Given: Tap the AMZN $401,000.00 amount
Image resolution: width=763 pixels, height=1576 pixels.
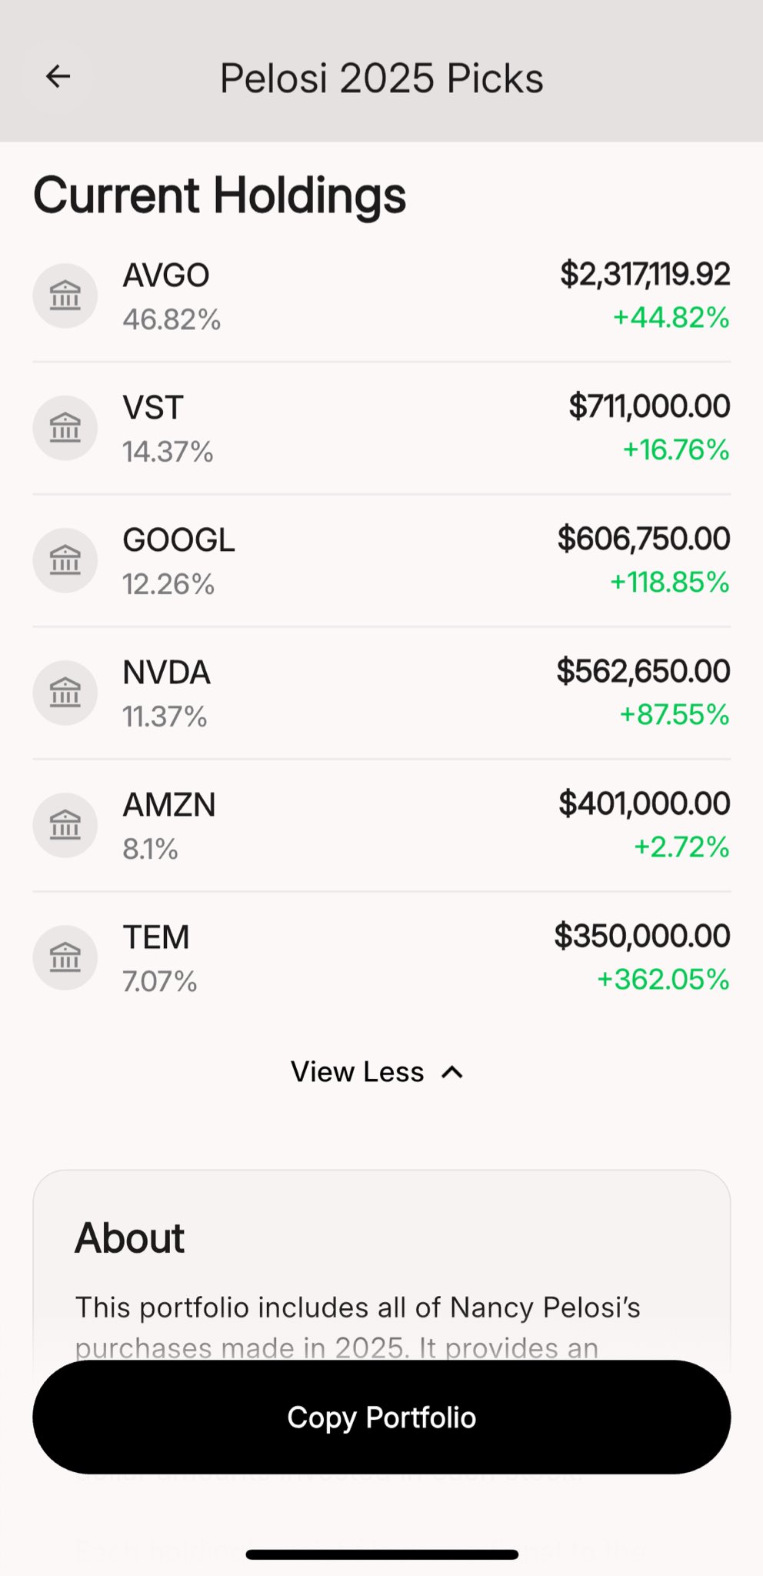Looking at the screenshot, I should (644, 803).
